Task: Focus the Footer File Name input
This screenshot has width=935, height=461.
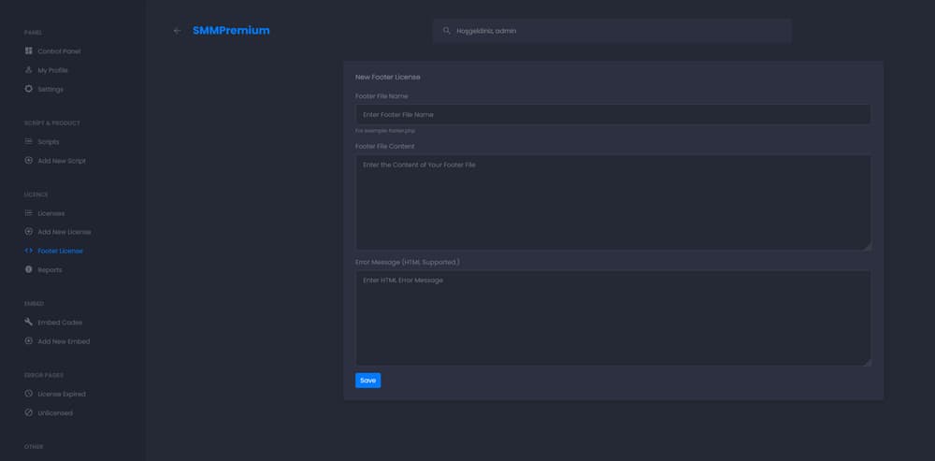Action: [x=613, y=114]
